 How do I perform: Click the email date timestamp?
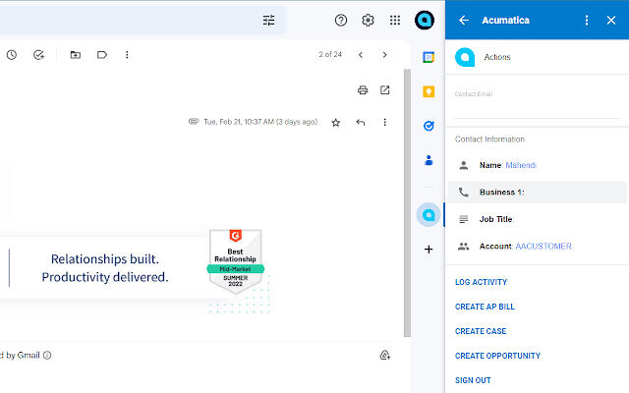(260, 122)
